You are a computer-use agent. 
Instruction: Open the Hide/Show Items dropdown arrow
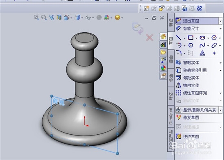93,18
